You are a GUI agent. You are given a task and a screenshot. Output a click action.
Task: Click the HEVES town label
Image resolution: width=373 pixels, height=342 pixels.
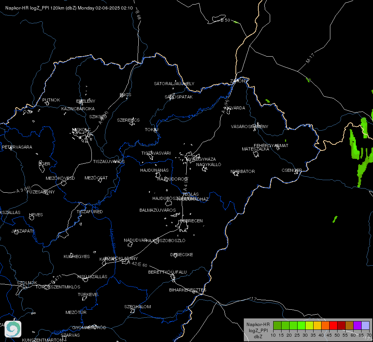tap(36, 215)
